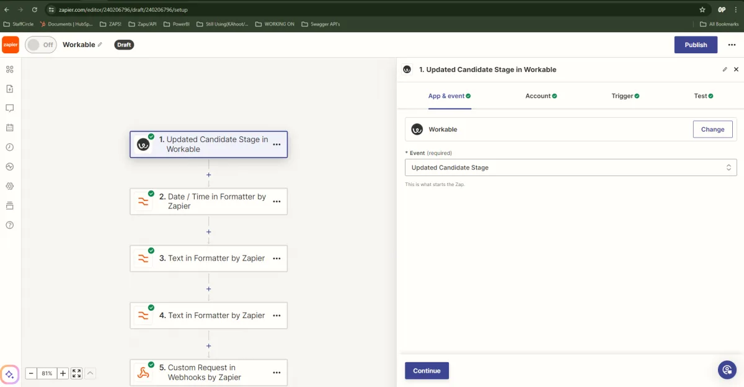
Task: Open the WORKING ON bookmarks folder
Action: [275, 24]
